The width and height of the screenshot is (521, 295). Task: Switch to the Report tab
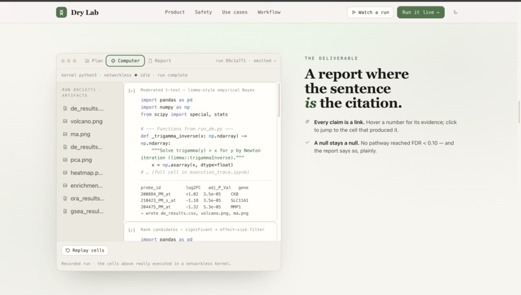160,61
